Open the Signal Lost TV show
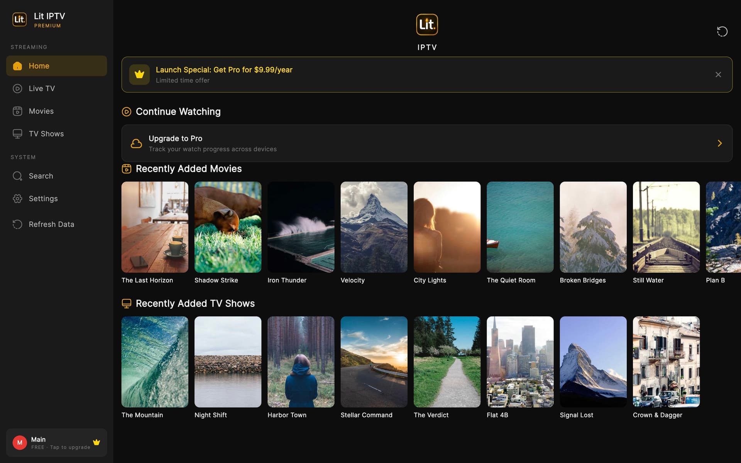 click(593, 362)
